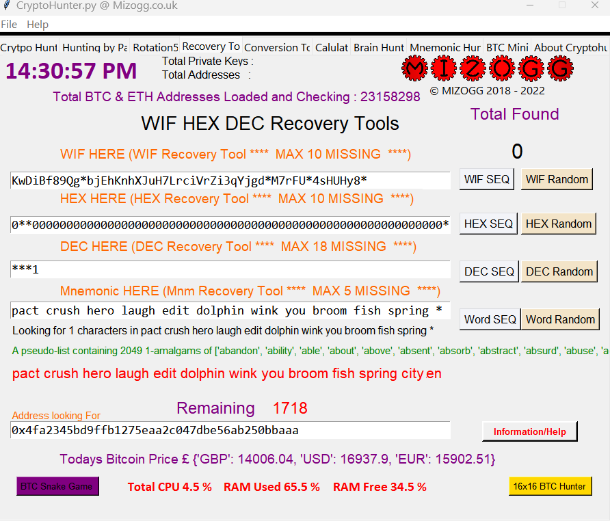Screen dimensions: 610x521
Task: Click the red mnemonic result ending city en
Action: 227,373
